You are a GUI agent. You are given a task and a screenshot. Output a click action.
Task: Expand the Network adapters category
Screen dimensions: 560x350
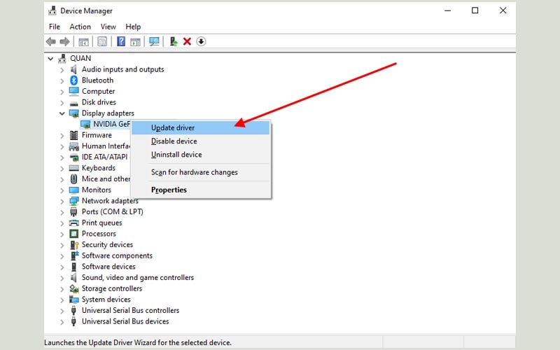click(x=62, y=201)
